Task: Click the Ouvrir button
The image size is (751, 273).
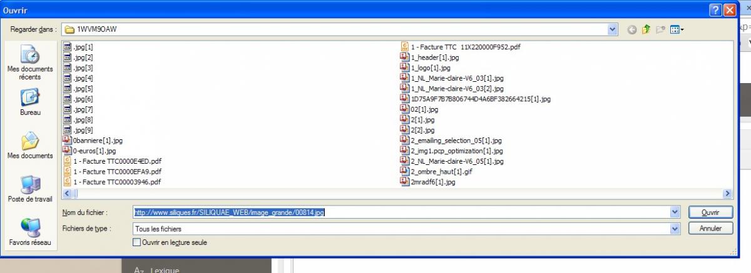Action: 709,212
